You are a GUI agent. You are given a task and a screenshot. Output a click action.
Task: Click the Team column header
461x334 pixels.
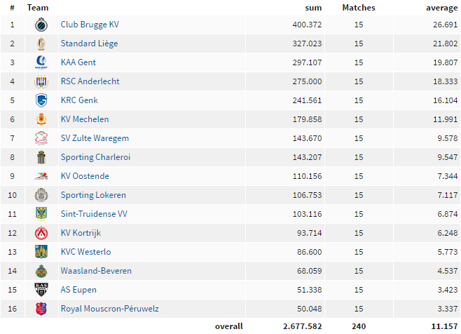point(38,8)
